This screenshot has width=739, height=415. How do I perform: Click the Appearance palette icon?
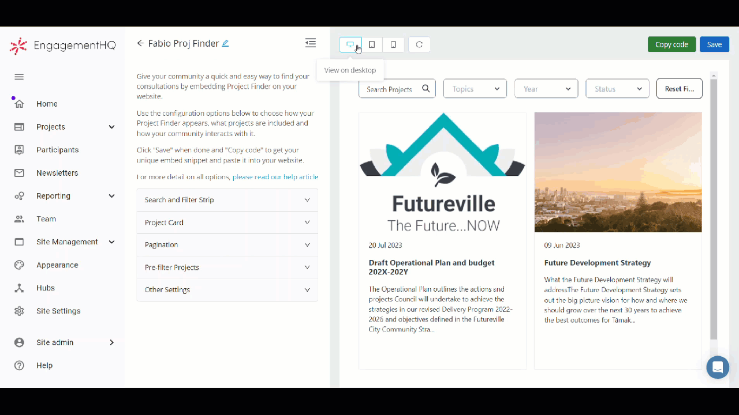click(x=19, y=265)
